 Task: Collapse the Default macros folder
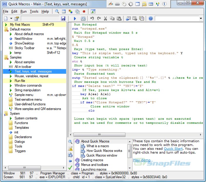point(6,29)
